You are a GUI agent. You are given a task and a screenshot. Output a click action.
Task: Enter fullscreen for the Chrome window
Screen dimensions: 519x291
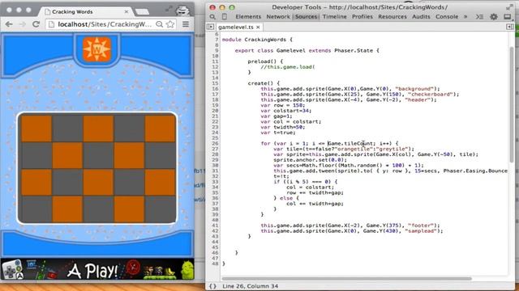click(169, 9)
